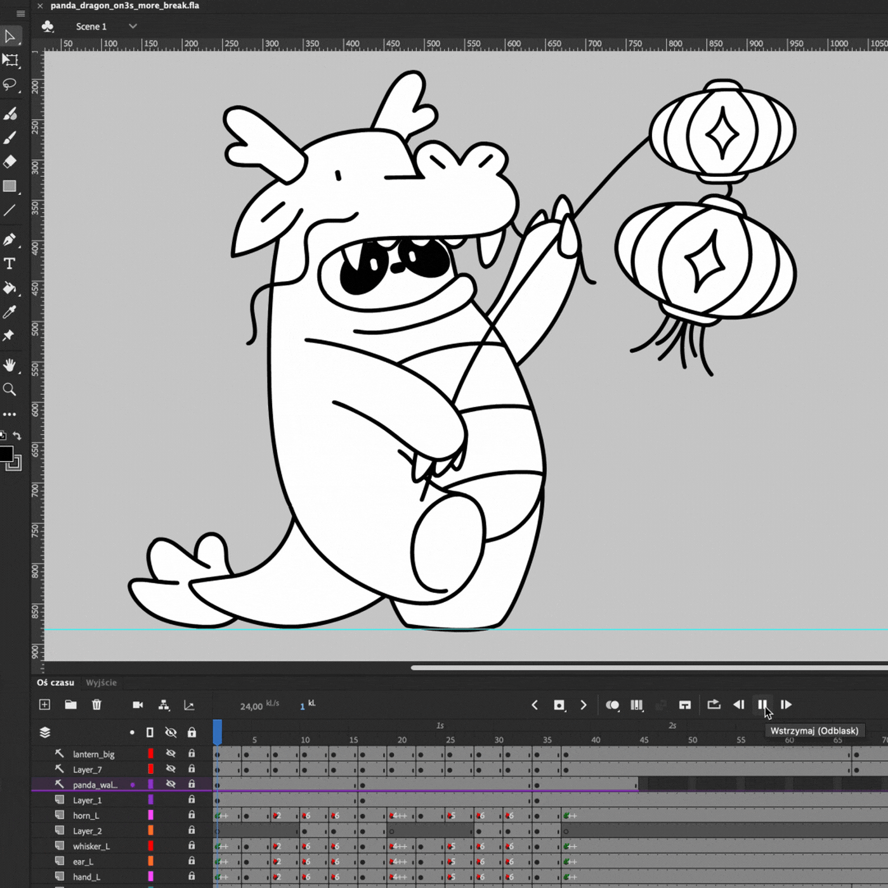
Task: Switch to the Wyjście tab
Action: click(x=101, y=682)
